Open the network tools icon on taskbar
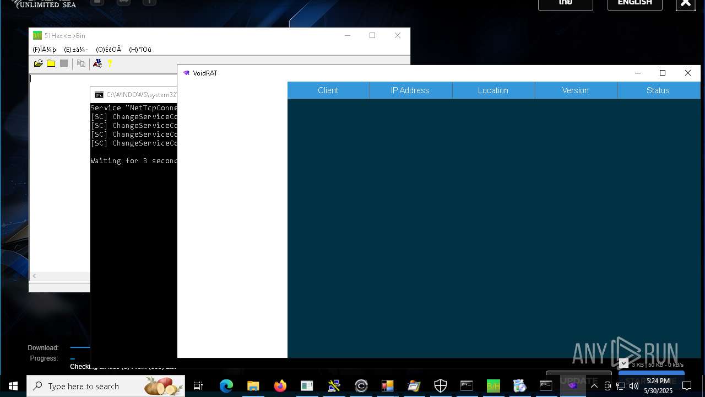 [x=334, y=386]
